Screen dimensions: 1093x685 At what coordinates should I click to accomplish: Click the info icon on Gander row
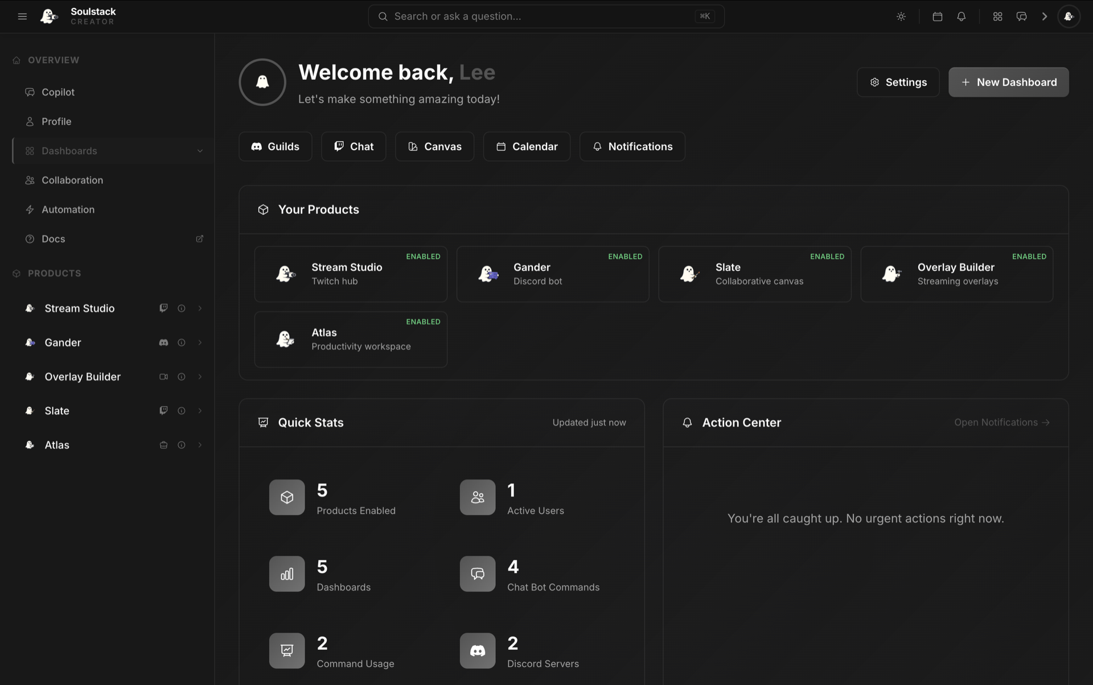click(x=182, y=342)
